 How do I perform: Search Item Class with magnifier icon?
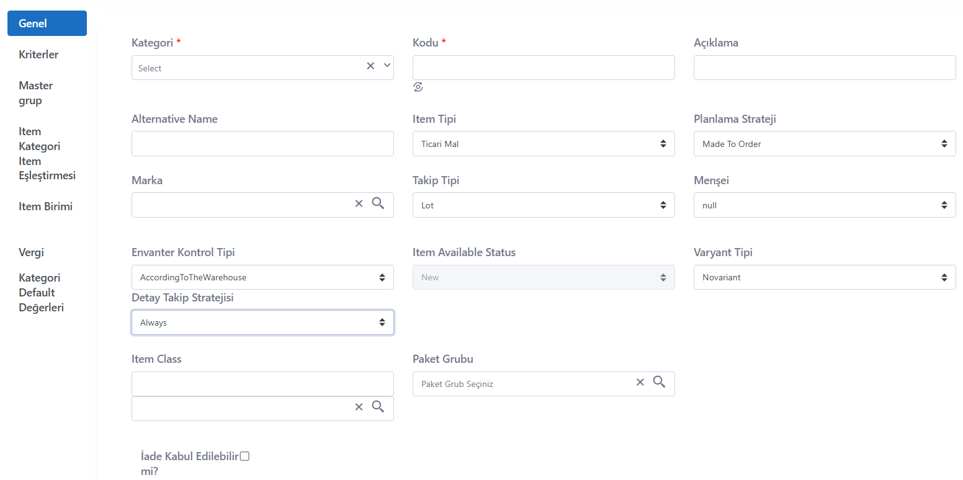click(378, 406)
